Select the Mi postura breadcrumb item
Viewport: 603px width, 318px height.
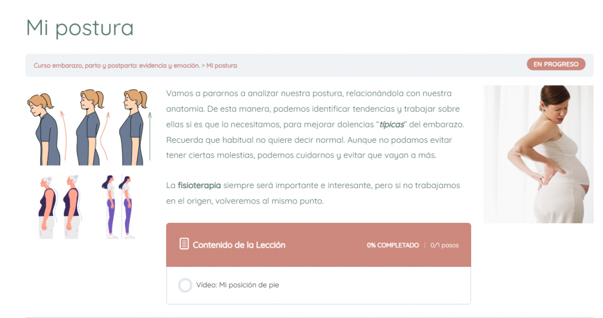pyautogui.click(x=221, y=65)
